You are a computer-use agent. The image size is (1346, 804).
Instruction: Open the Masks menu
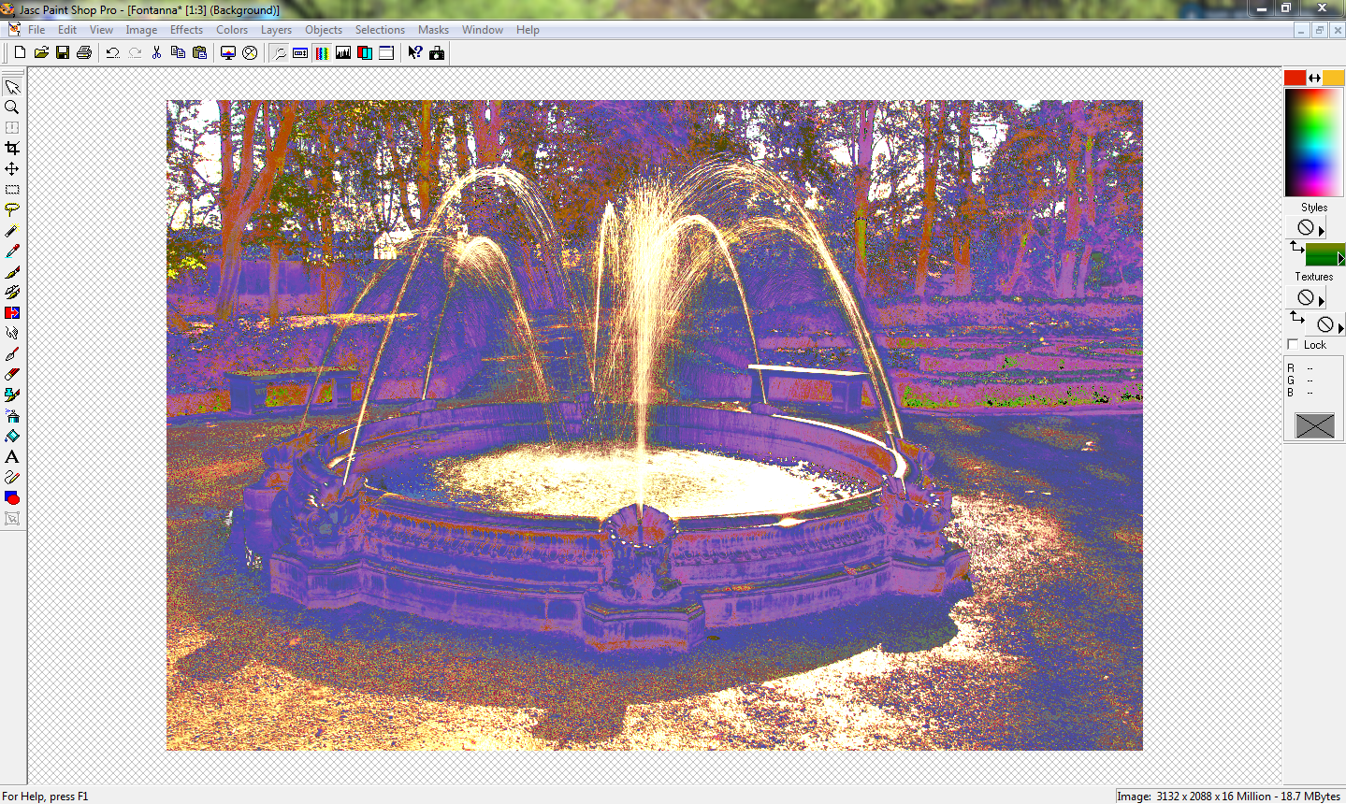pyautogui.click(x=433, y=30)
